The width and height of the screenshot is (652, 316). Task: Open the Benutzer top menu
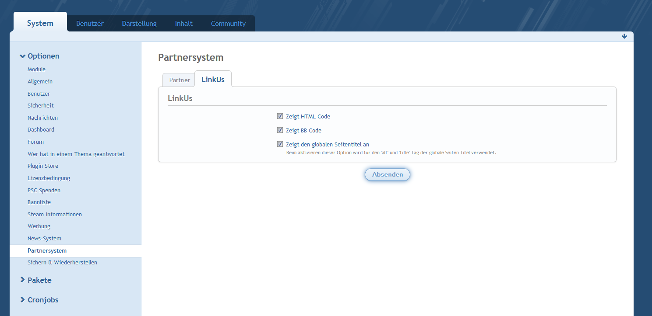[x=90, y=24]
